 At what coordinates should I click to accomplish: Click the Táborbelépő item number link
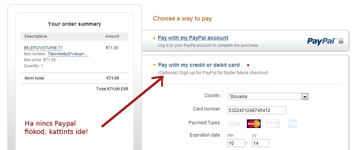[x=68, y=54]
